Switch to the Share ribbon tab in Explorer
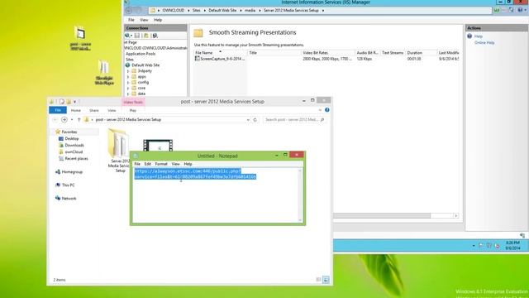The image size is (529, 298). pos(94,110)
